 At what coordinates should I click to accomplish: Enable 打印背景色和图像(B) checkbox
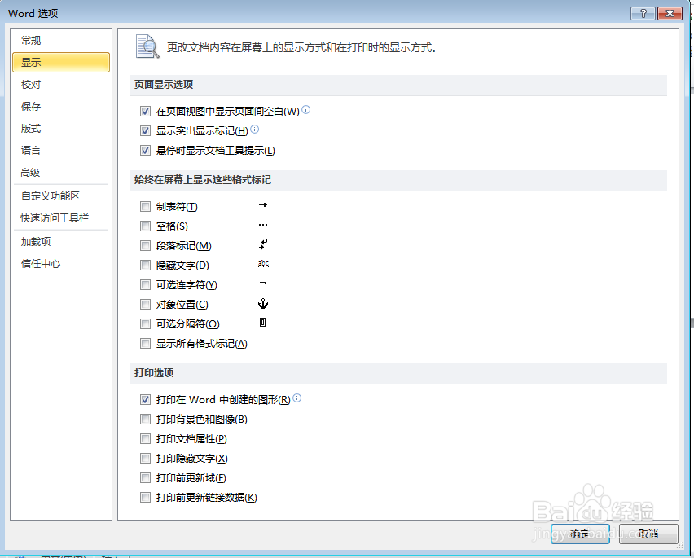[x=145, y=419]
